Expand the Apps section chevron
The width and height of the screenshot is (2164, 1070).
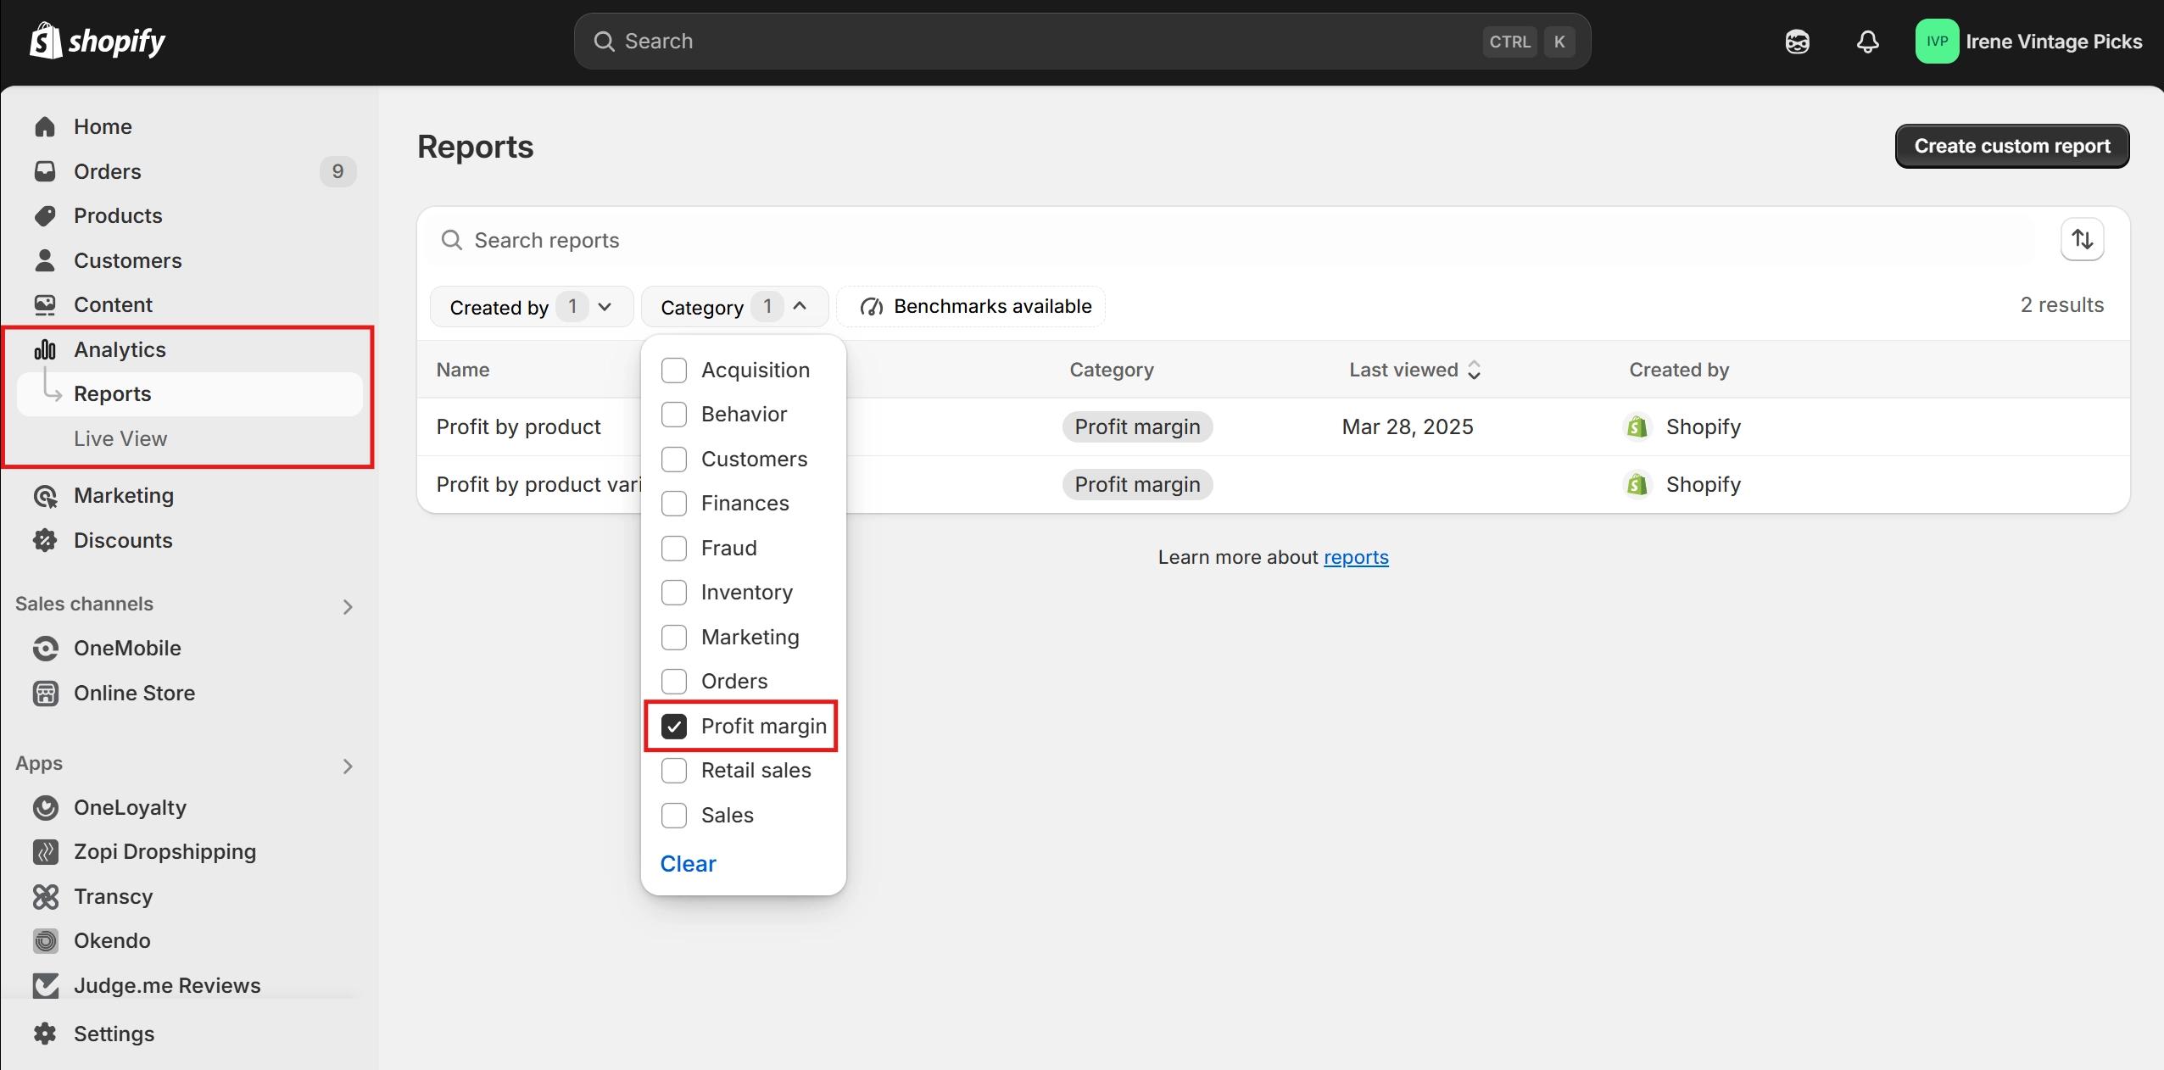pyautogui.click(x=348, y=766)
